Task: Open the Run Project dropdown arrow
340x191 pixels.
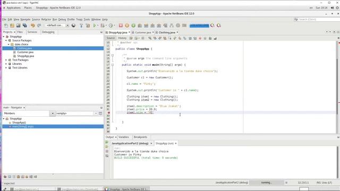Action: (x=98, y=25)
